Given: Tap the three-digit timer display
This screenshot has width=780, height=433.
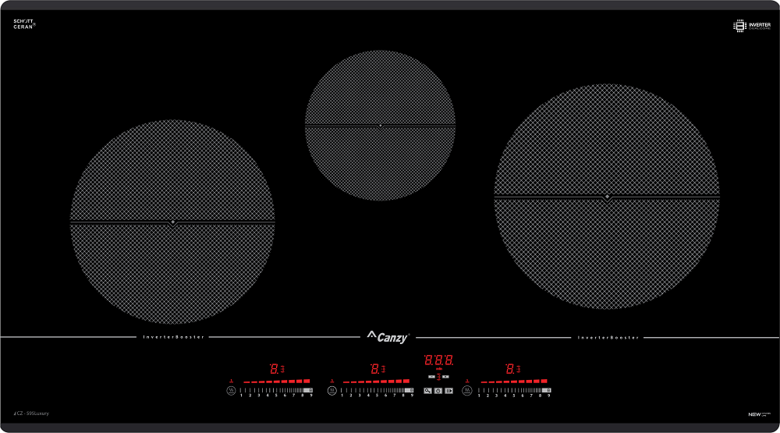Looking at the screenshot, I should (438, 360).
